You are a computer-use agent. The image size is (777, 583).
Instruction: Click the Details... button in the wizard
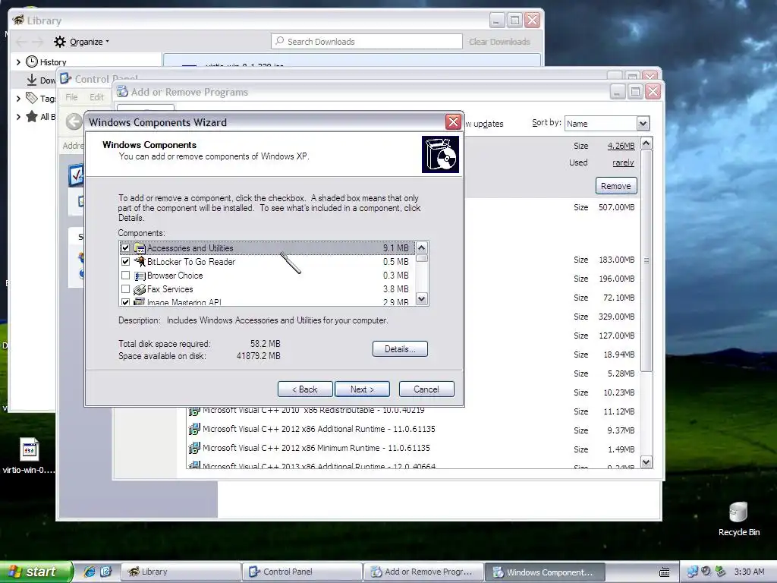click(400, 349)
